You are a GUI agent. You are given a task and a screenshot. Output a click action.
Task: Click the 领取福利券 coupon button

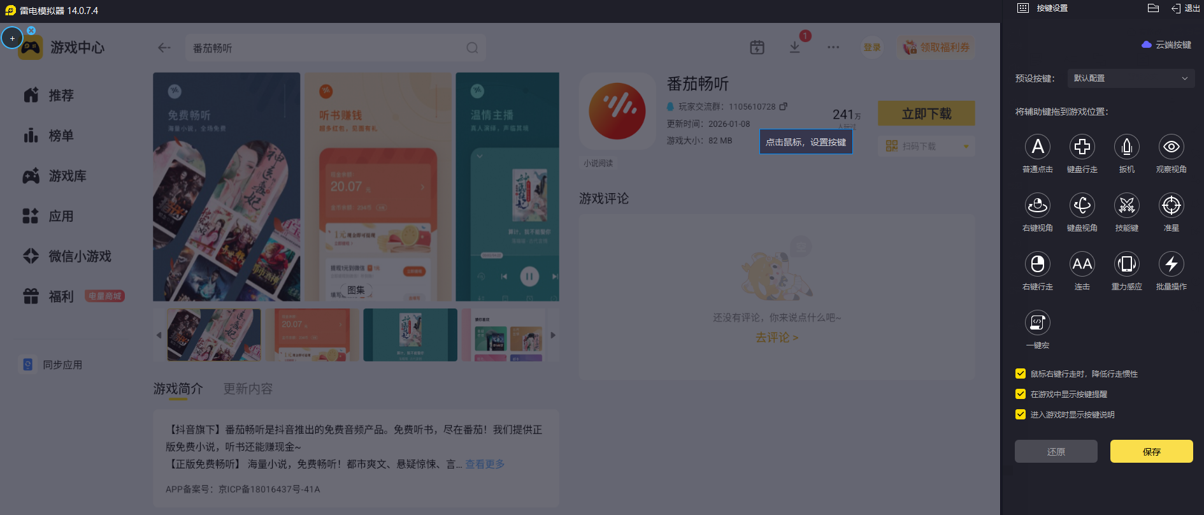pyautogui.click(x=936, y=47)
